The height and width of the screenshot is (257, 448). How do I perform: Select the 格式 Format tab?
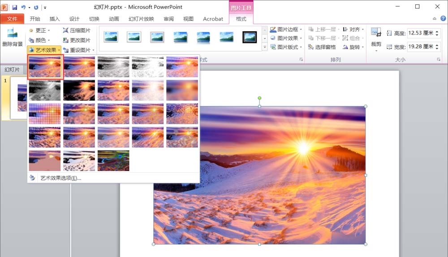pos(241,19)
